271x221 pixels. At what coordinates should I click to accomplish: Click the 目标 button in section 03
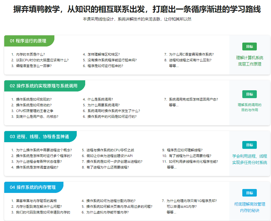[250, 145]
